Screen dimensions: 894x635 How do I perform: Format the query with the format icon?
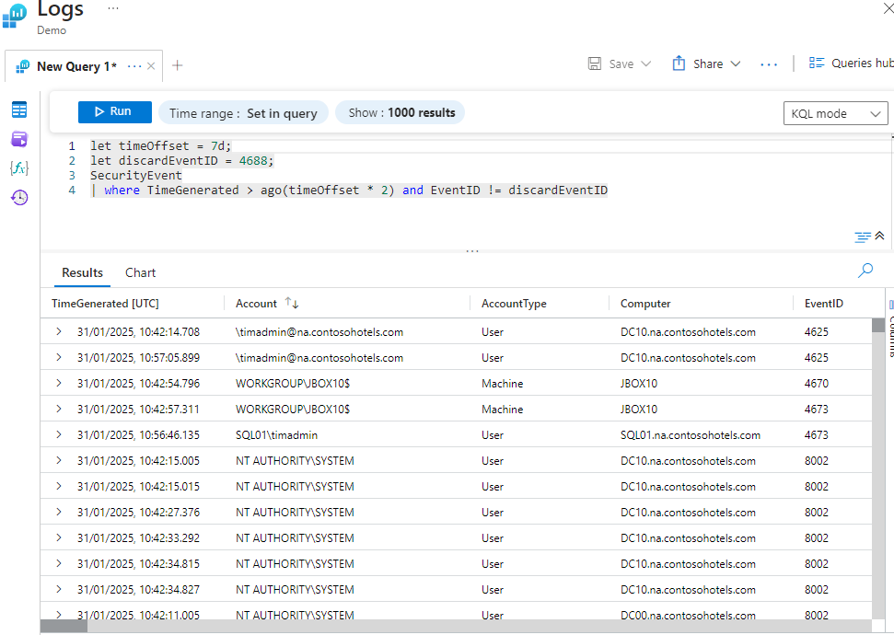click(x=863, y=237)
